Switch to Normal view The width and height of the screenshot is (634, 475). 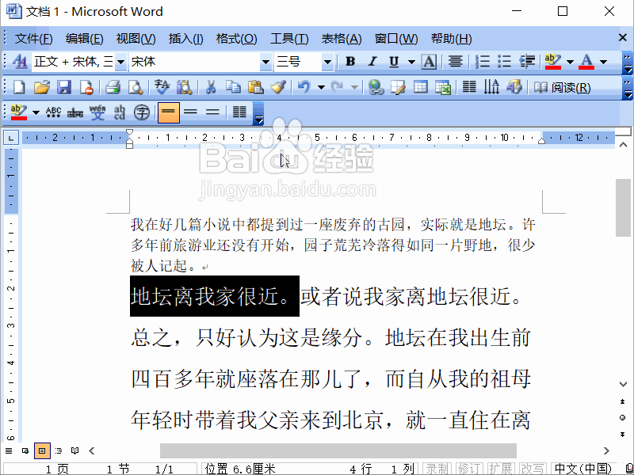click(9, 450)
